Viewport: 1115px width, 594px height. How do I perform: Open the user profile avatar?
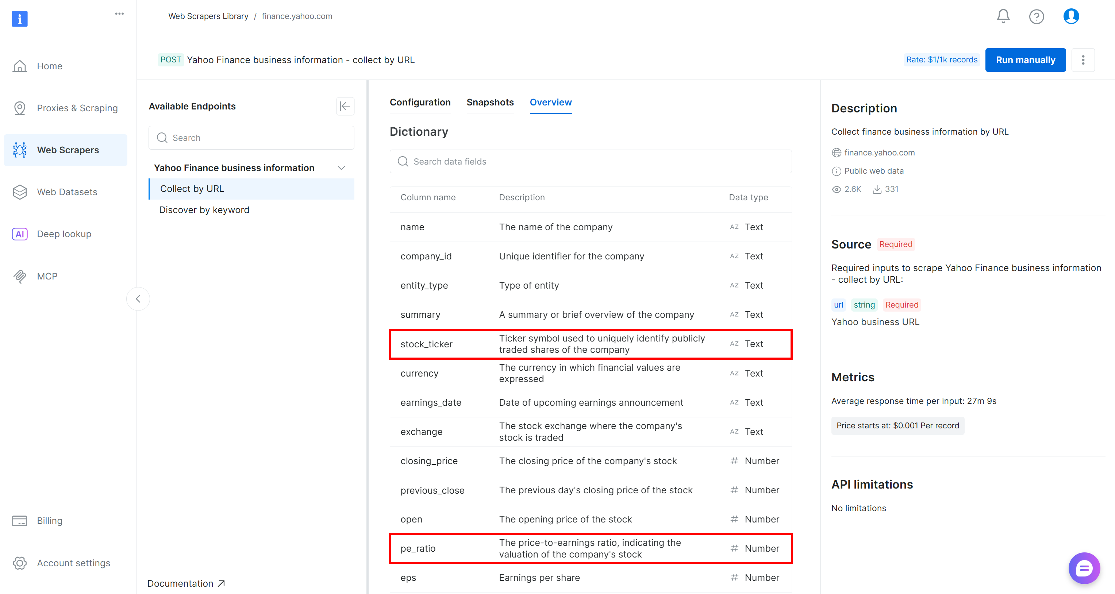point(1070,16)
